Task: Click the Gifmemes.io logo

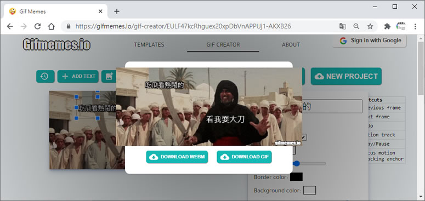Action: pos(56,45)
